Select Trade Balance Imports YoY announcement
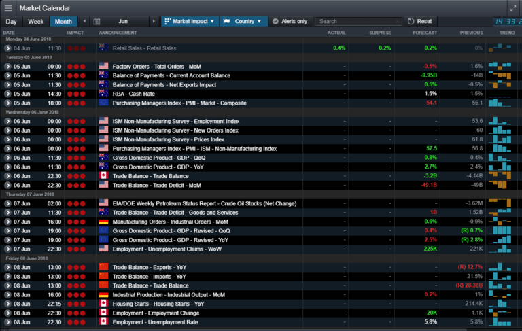Image resolution: width=522 pixels, height=331 pixels. click(149, 277)
